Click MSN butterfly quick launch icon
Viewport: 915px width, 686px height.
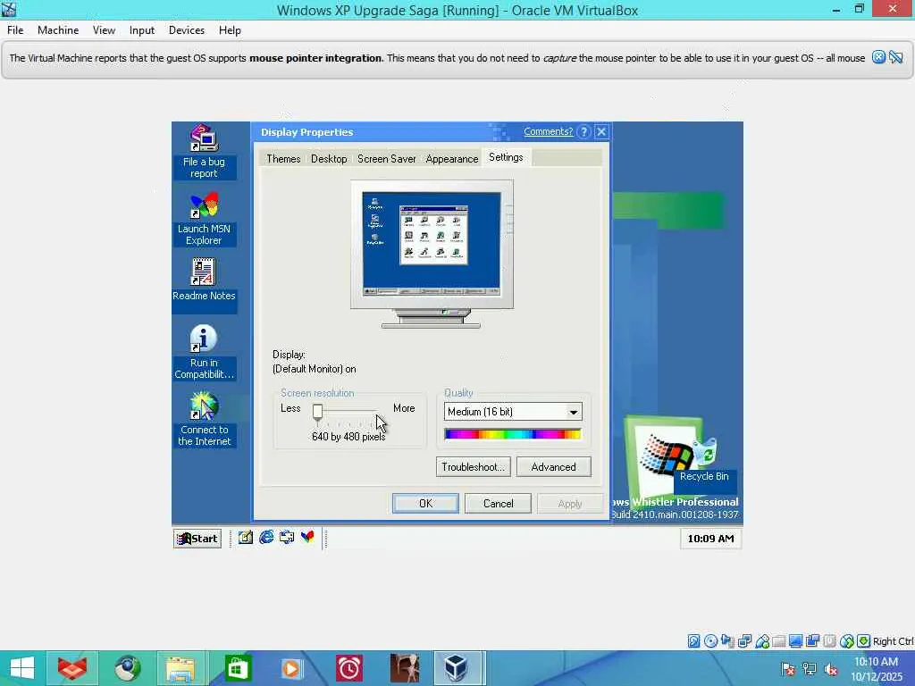pos(307,537)
